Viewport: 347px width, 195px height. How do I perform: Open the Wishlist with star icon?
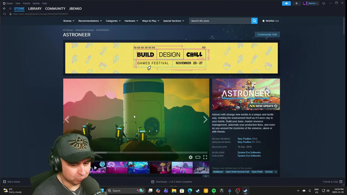coord(270,21)
